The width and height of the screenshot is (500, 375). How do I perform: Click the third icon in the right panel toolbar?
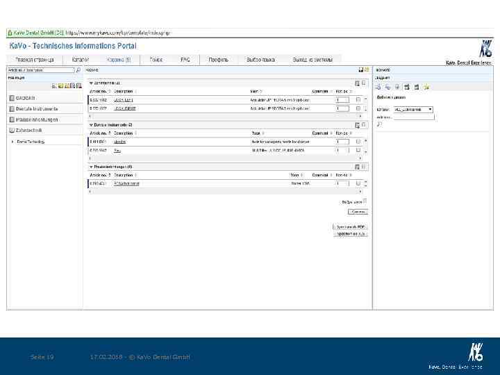(397, 87)
